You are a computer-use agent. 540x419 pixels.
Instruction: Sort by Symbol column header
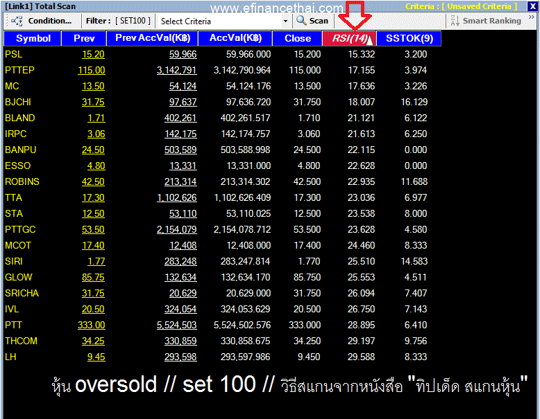click(33, 38)
